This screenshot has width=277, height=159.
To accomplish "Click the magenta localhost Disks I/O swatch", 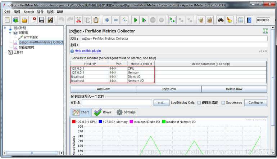I will pyautogui.click(x=131, y=122).
